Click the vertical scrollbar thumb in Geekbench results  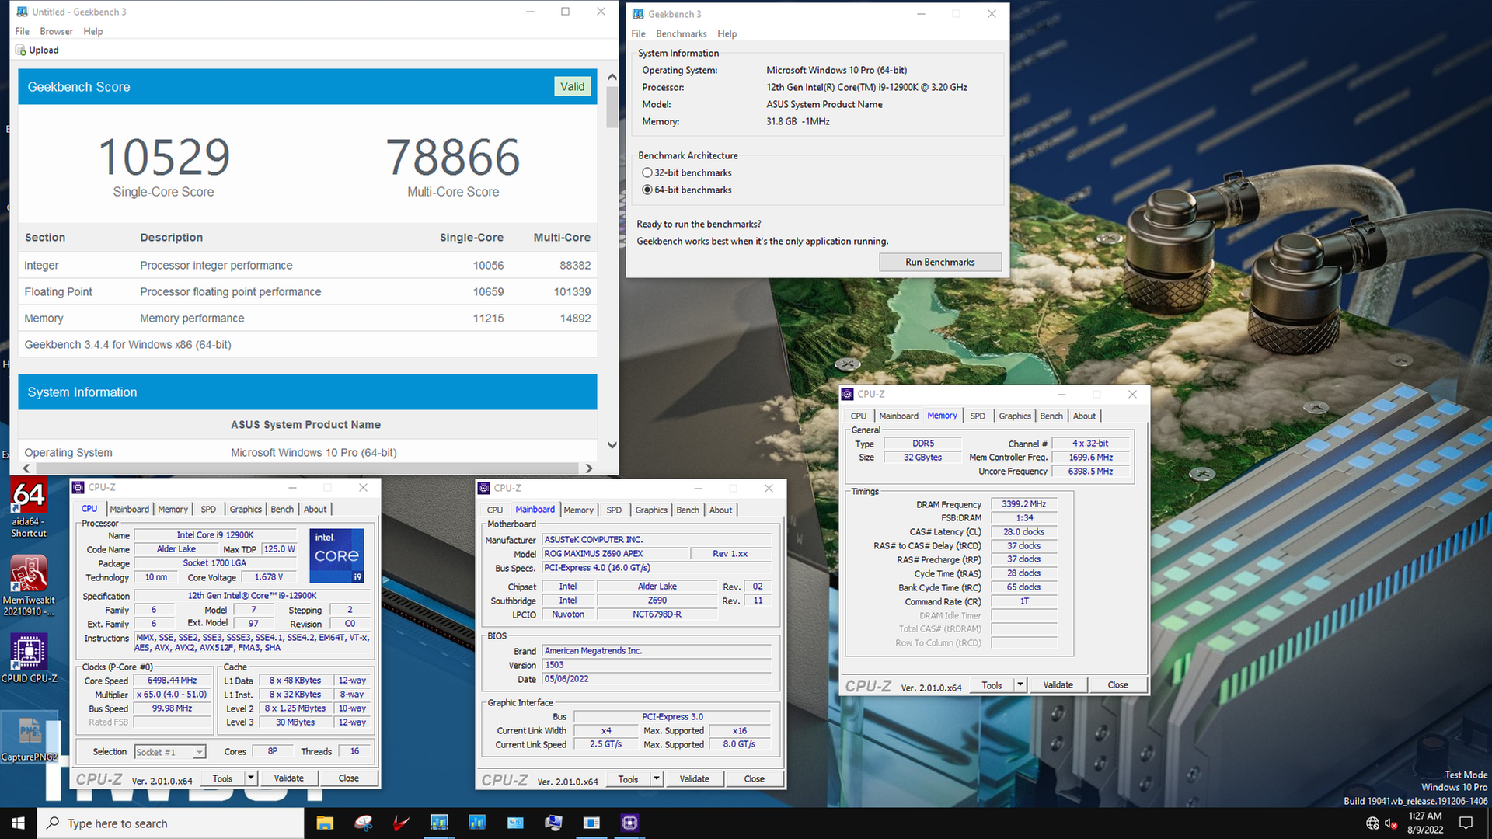(x=612, y=106)
